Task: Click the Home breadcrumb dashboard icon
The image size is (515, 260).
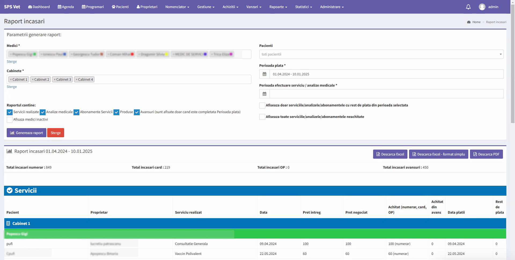Action: [x=469, y=22]
